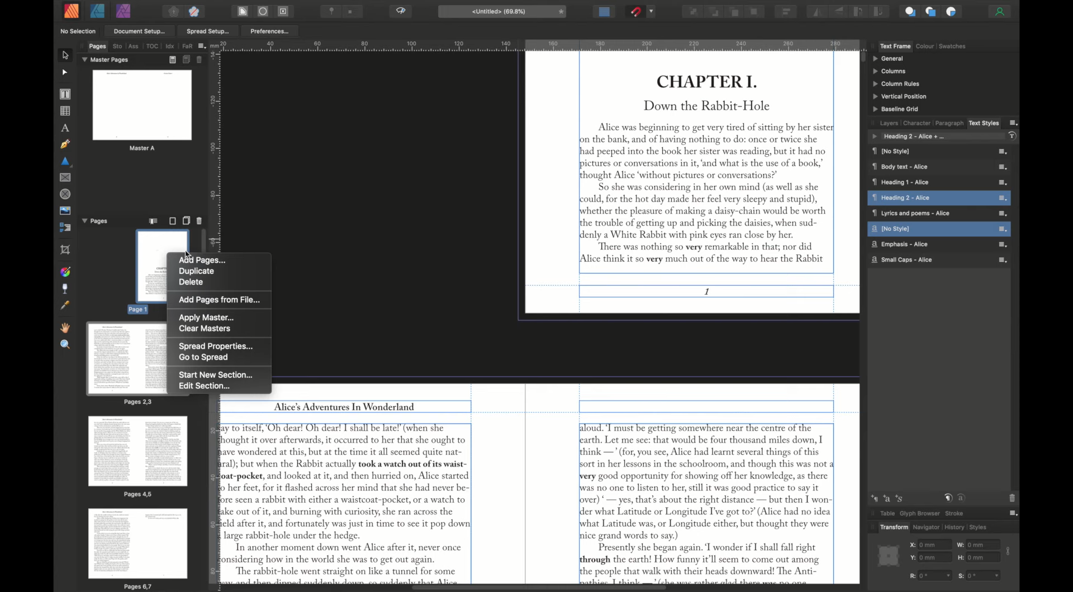This screenshot has width=1073, height=592.
Task: Select the Node tool
Action: click(x=65, y=73)
